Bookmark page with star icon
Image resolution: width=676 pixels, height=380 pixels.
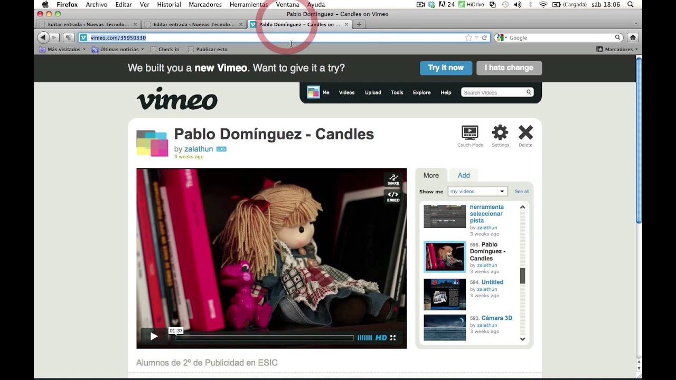tap(468, 37)
